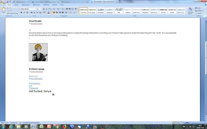The image size is (207, 129).
Task: Apply the text highlight colour
Action: [44, 12]
